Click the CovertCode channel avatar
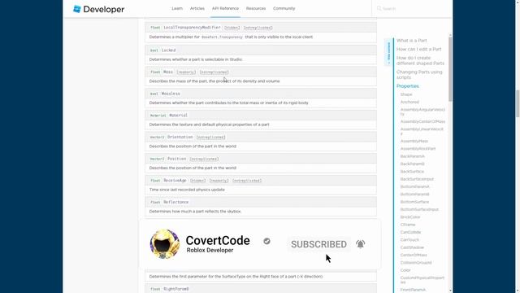The height and width of the screenshot is (293, 520). [x=164, y=244]
